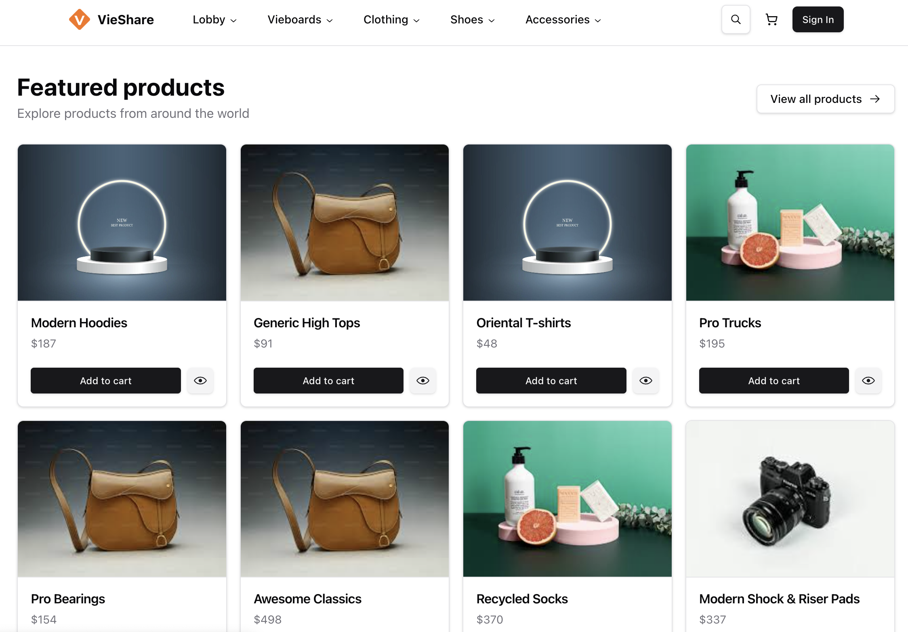This screenshot has width=908, height=632.
Task: Expand the Lobby dropdown menu
Action: 214,19
